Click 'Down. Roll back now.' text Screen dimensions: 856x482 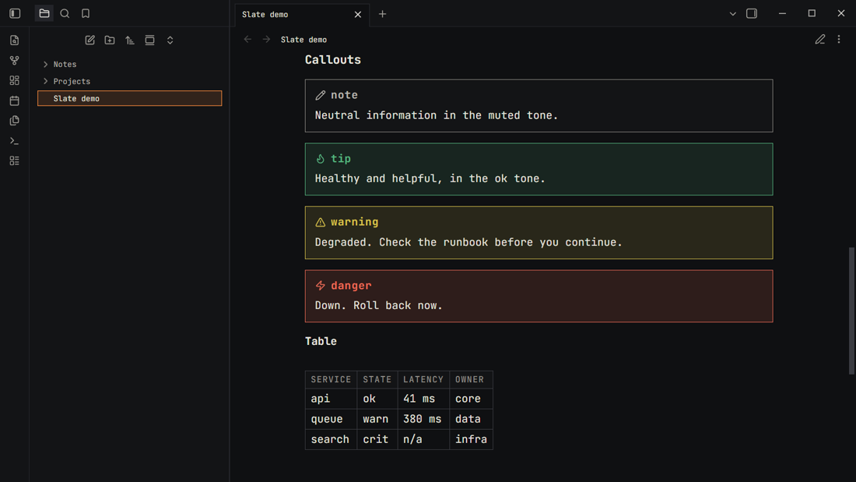point(379,305)
